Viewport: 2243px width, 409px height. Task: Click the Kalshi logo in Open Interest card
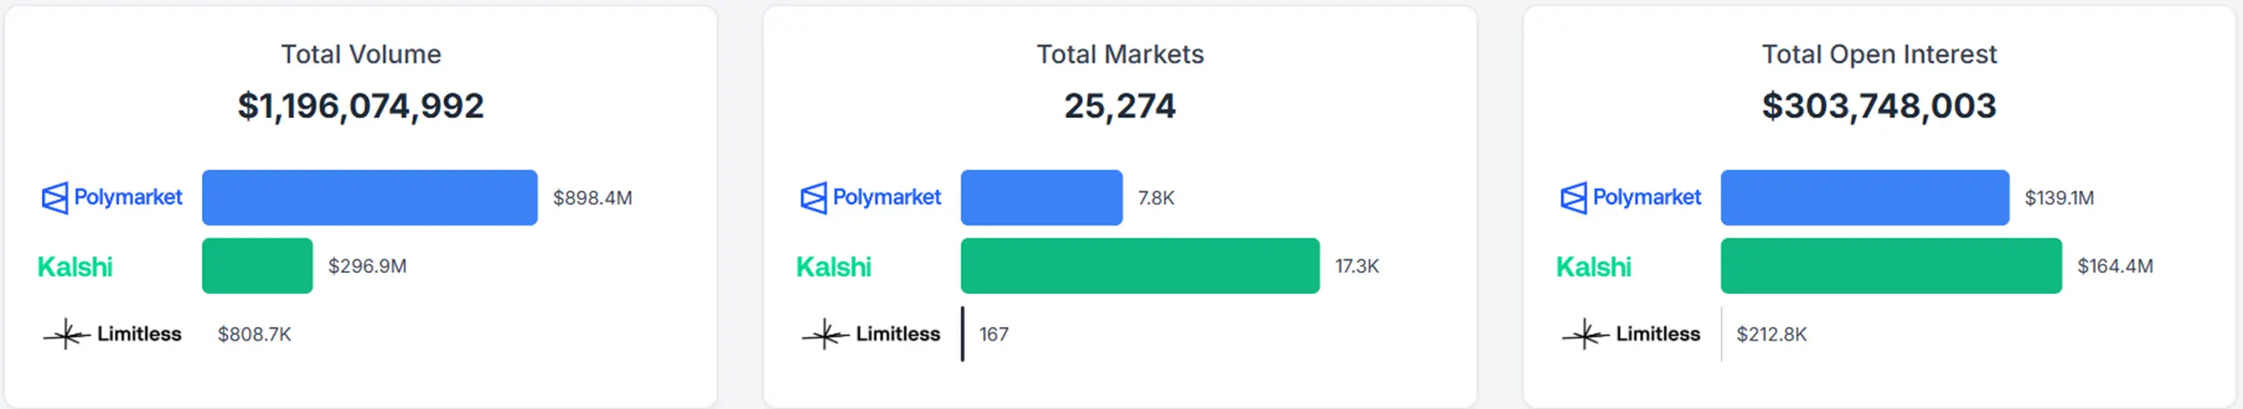click(x=1594, y=267)
